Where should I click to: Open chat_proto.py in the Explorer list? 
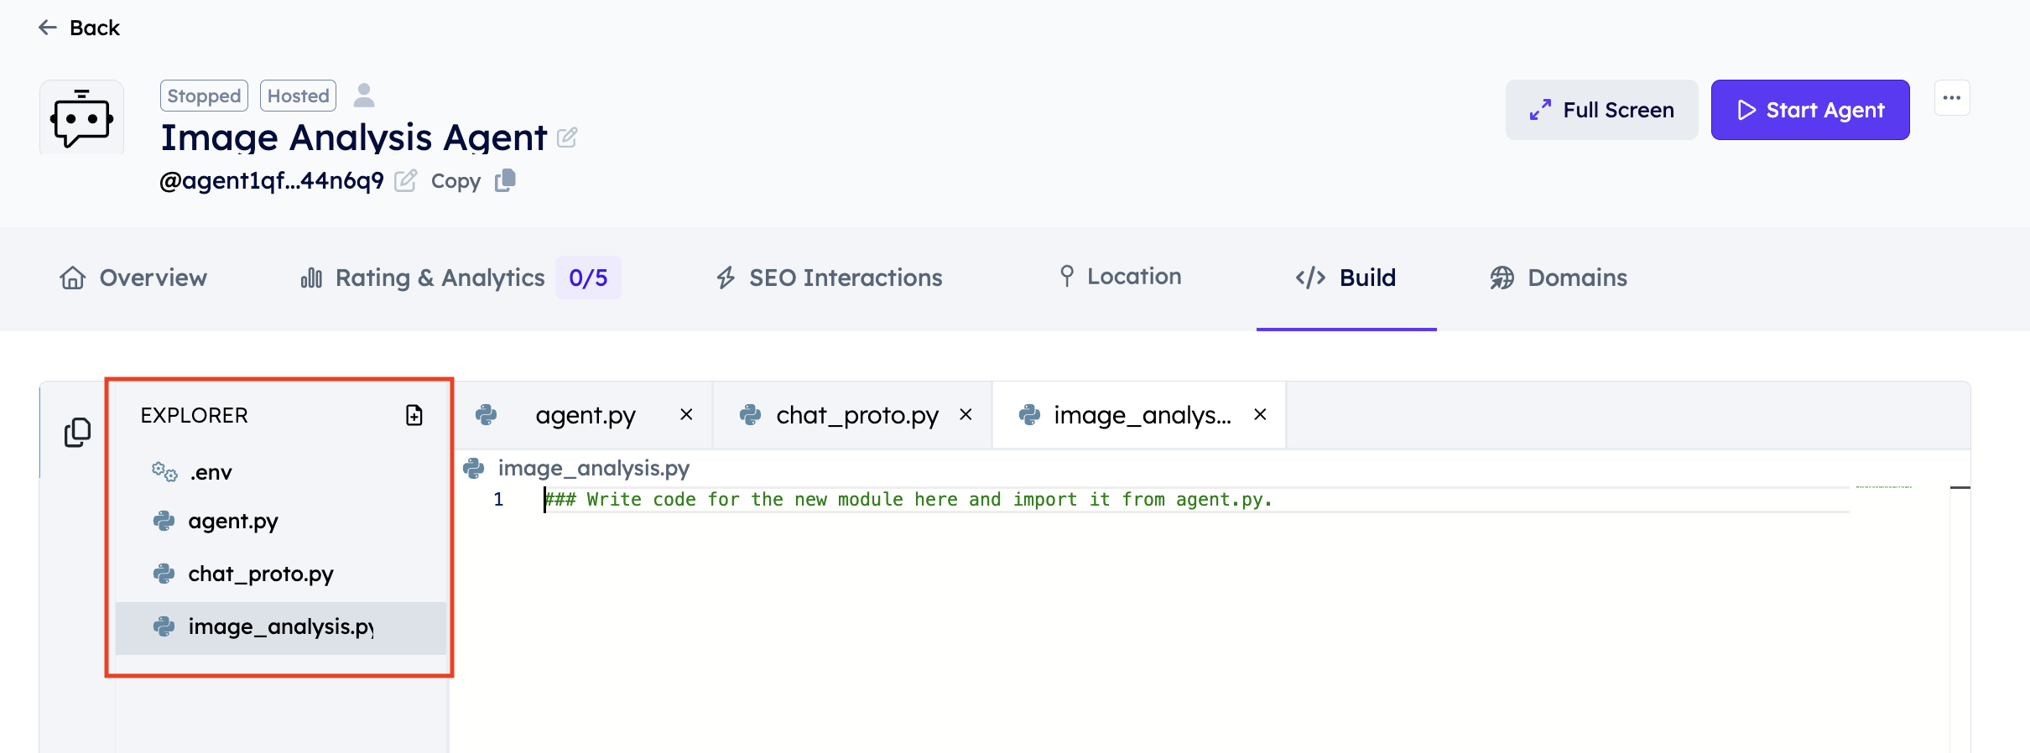click(281, 574)
